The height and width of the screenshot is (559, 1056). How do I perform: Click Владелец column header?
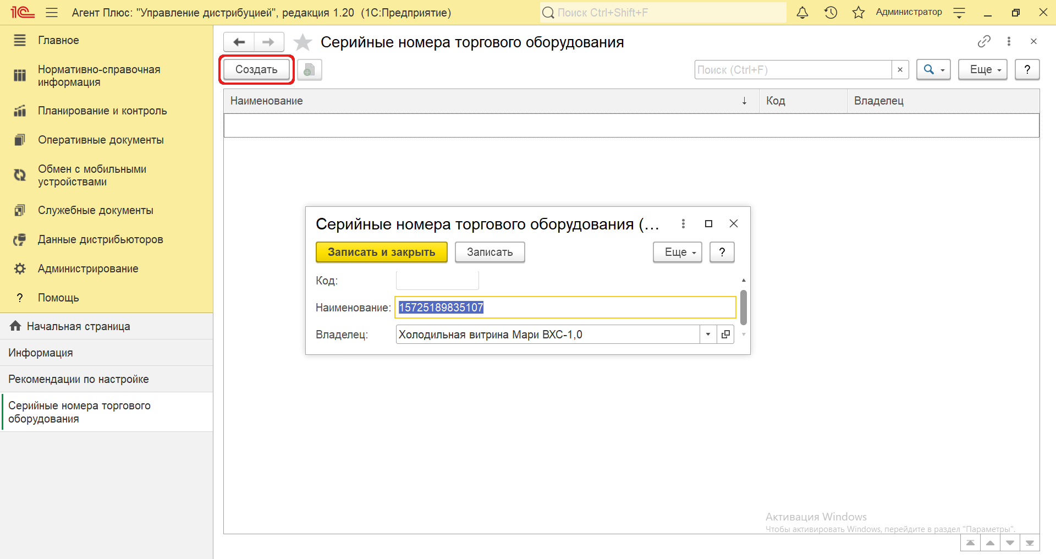point(943,101)
